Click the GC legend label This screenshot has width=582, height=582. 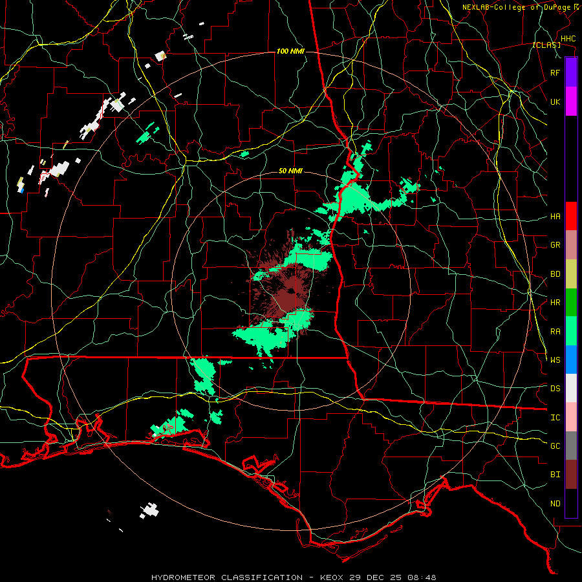555,446
